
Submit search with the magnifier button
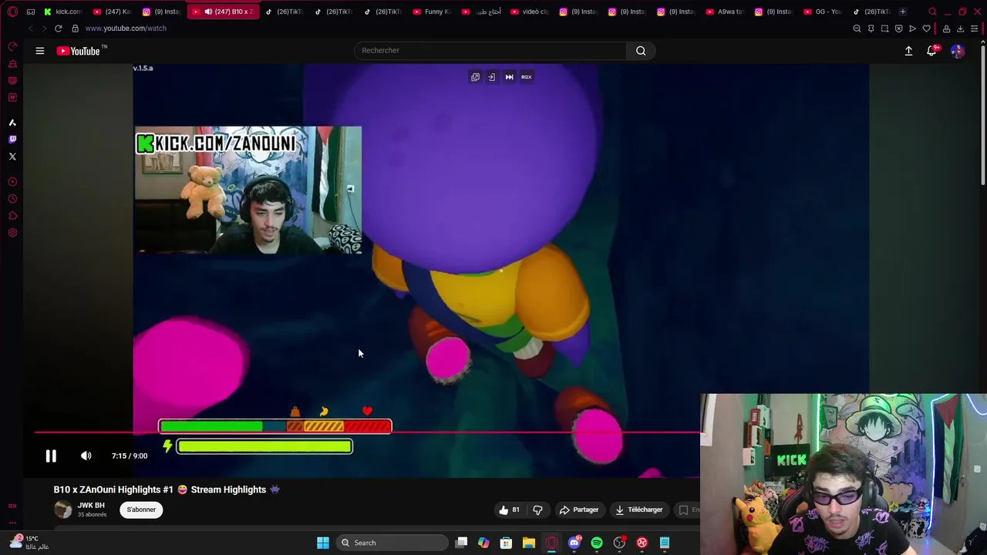tap(641, 51)
